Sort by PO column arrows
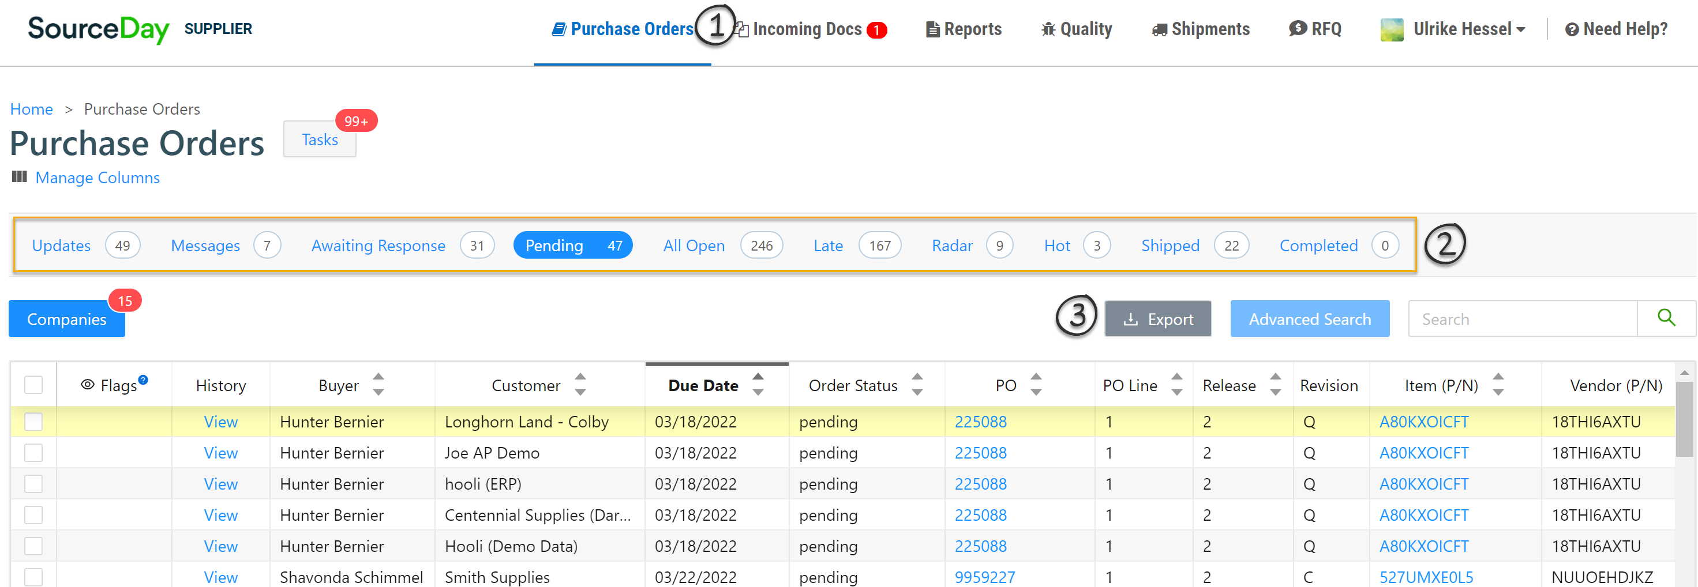 click(x=1036, y=384)
